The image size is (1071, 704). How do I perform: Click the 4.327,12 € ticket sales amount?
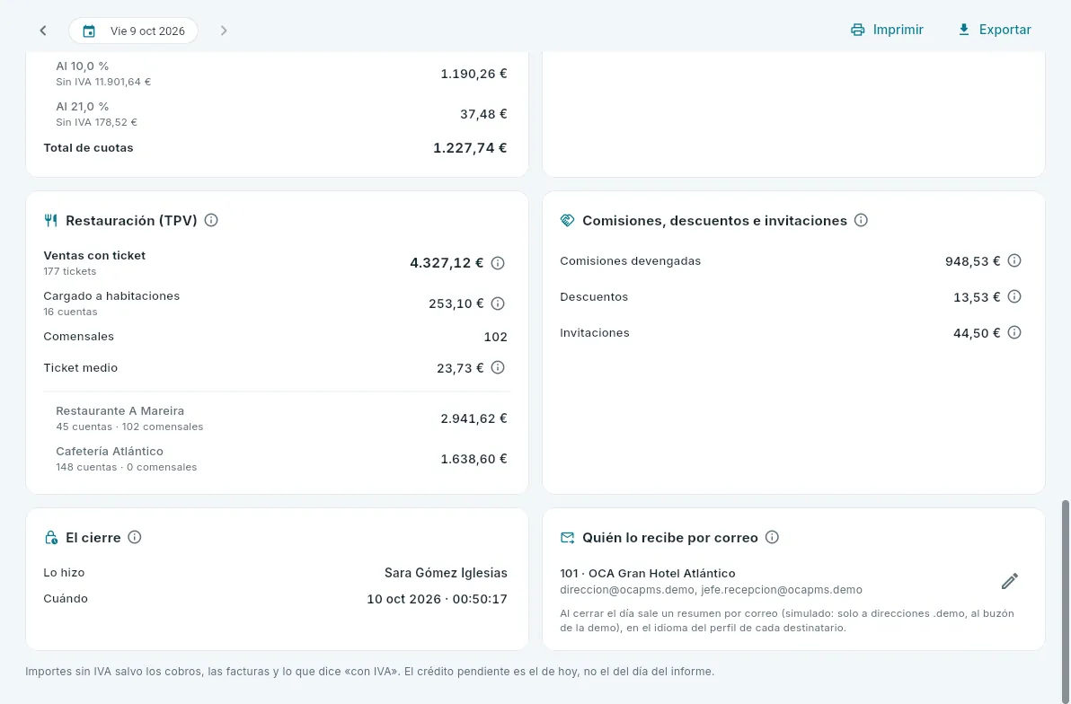(x=446, y=263)
